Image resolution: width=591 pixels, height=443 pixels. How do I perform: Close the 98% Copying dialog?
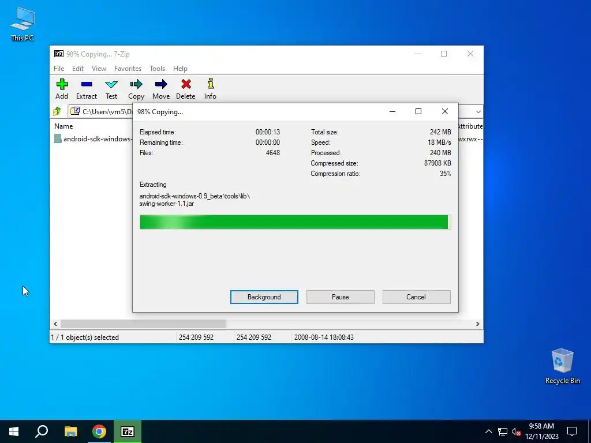coord(445,111)
